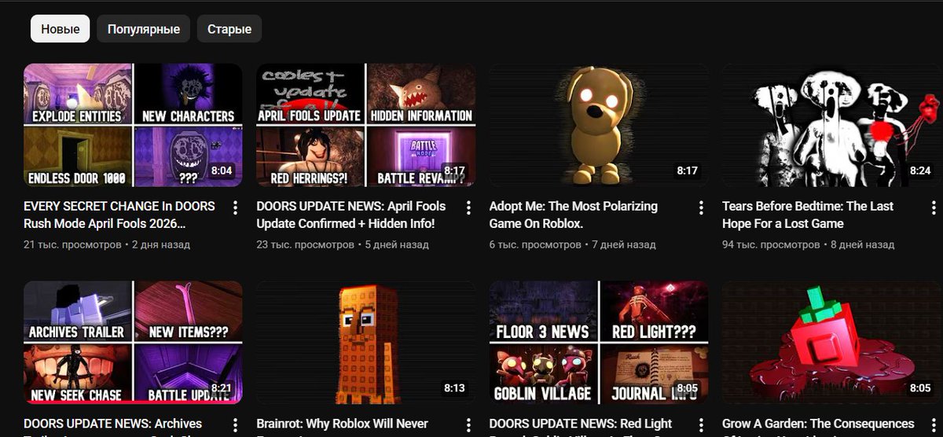
Task: Open the Adopt Me golden dog thumbnail
Action: (x=599, y=125)
